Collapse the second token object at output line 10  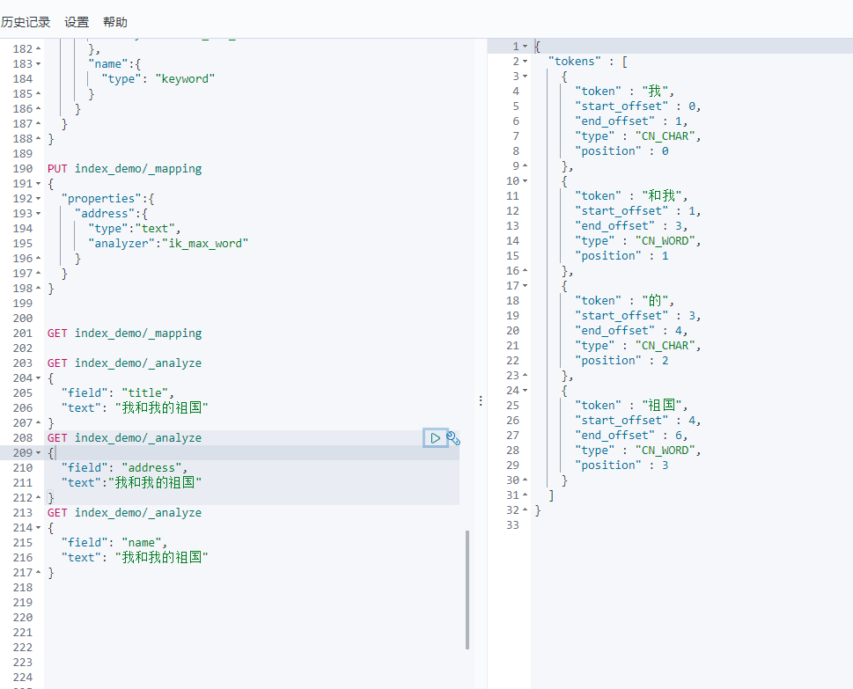tap(525, 181)
